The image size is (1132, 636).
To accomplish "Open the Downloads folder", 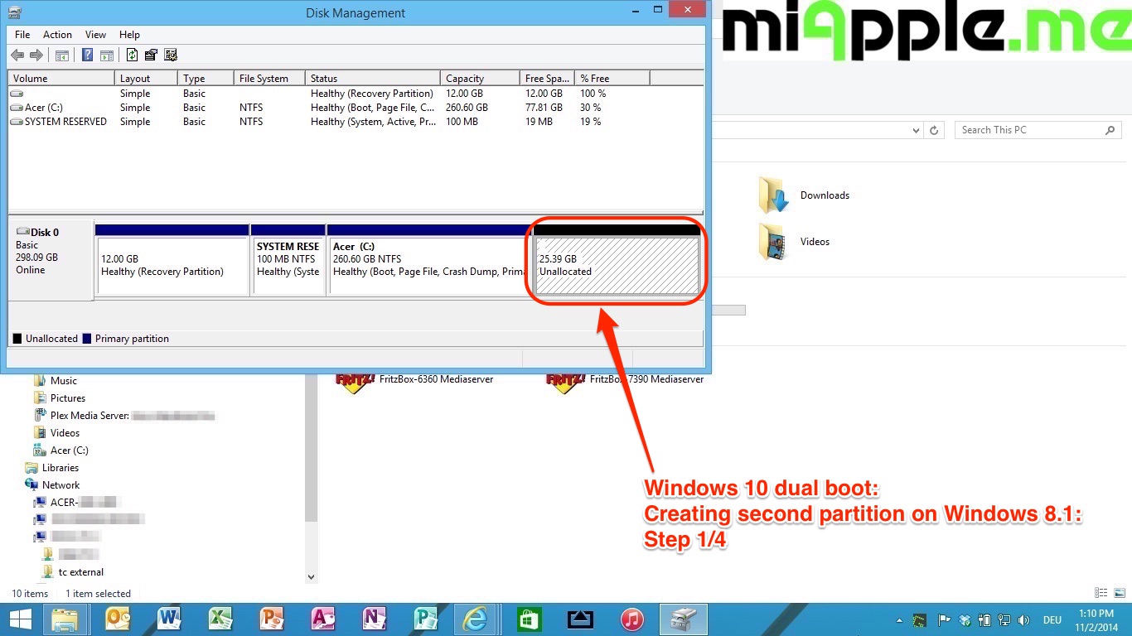I will click(x=825, y=195).
